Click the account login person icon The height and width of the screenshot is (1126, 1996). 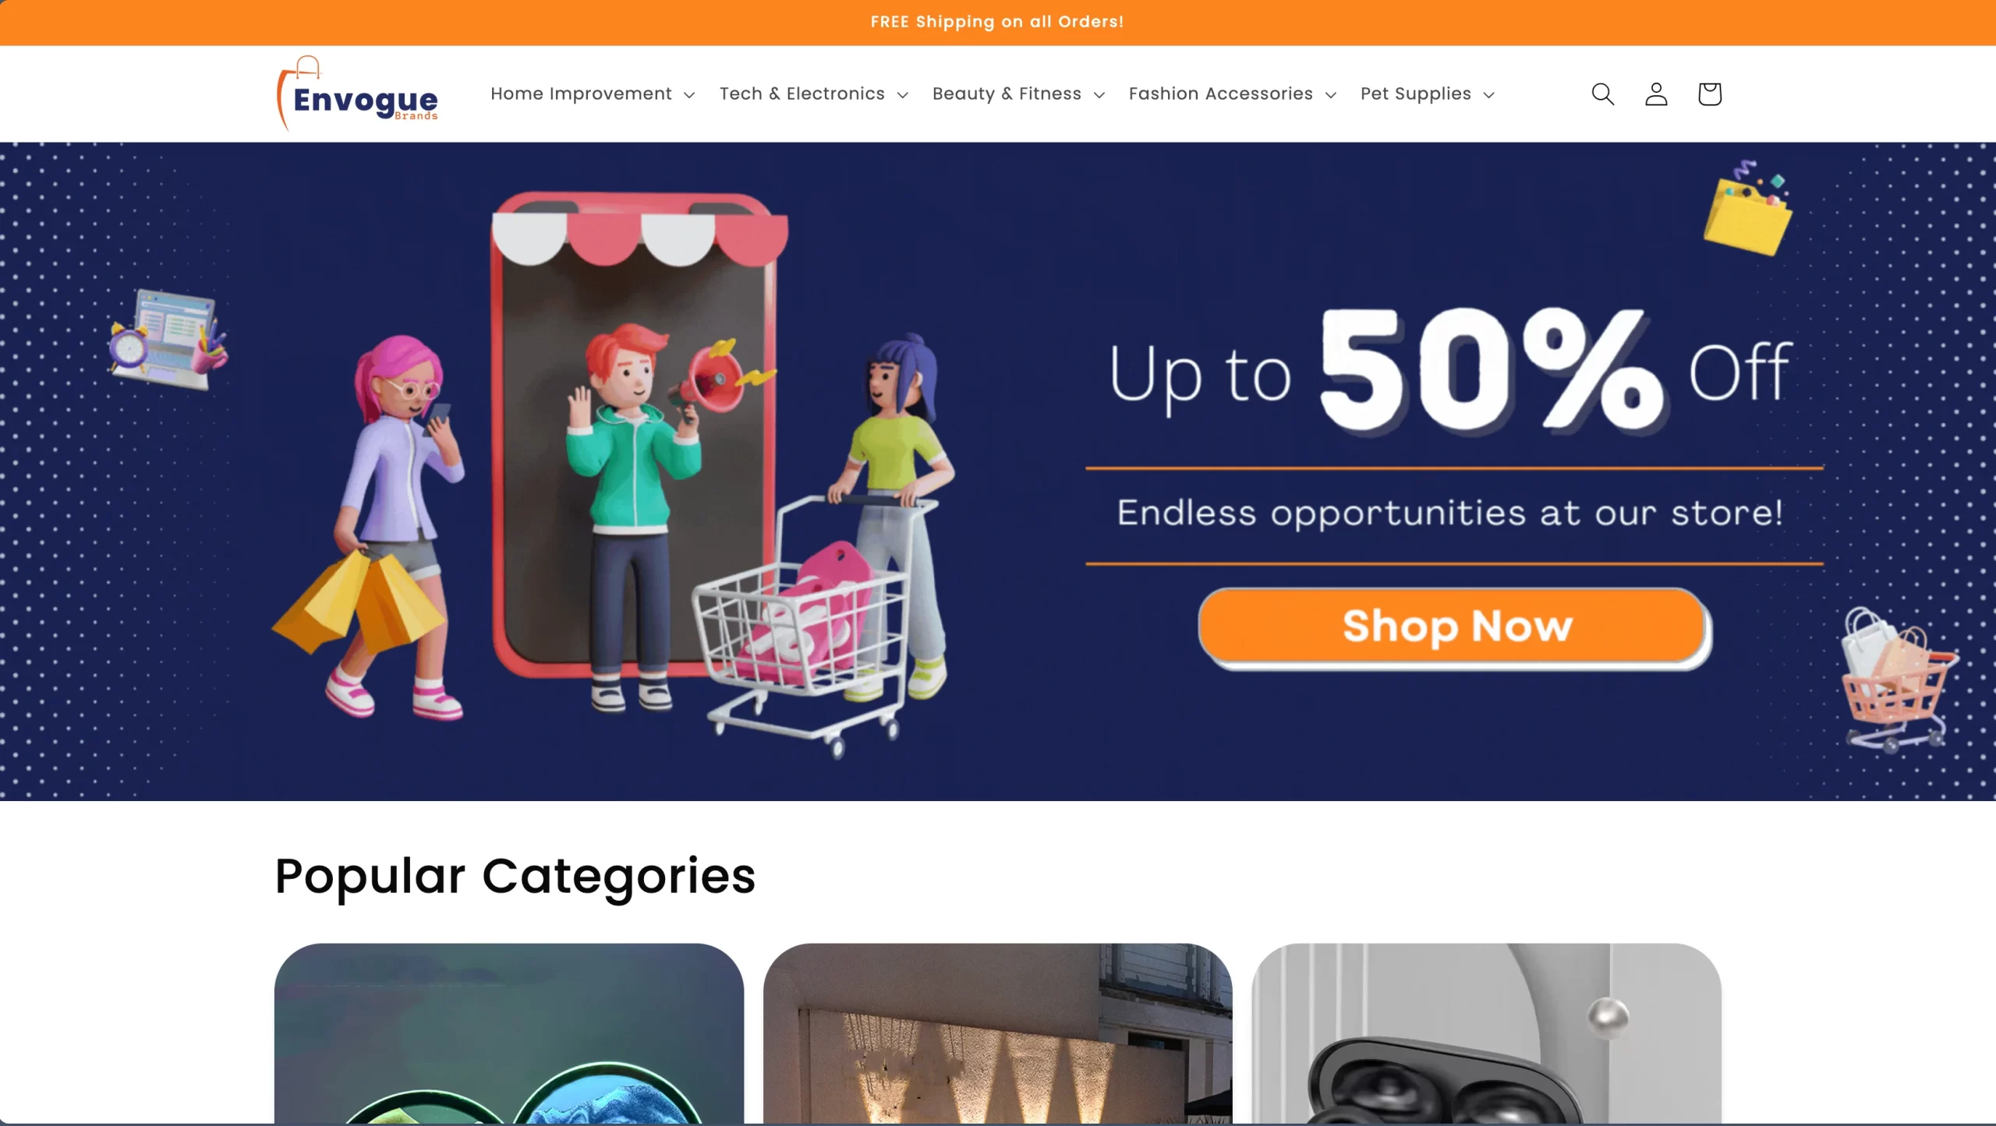[1656, 94]
